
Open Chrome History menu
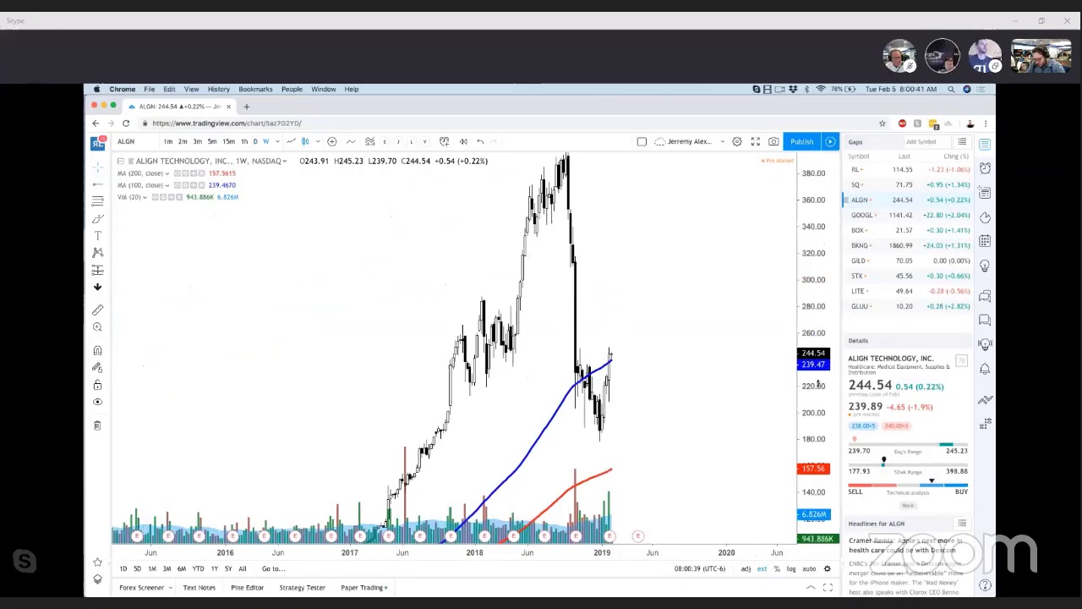tap(218, 89)
